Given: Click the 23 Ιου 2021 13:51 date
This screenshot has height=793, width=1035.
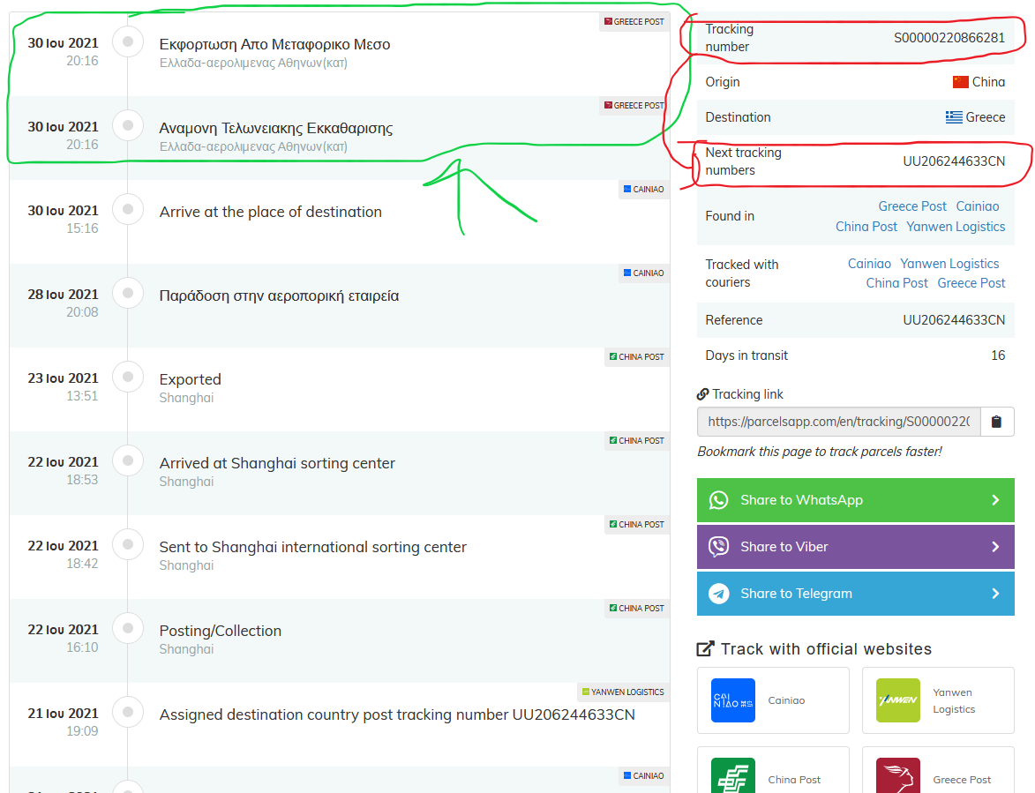Looking at the screenshot, I should (63, 386).
